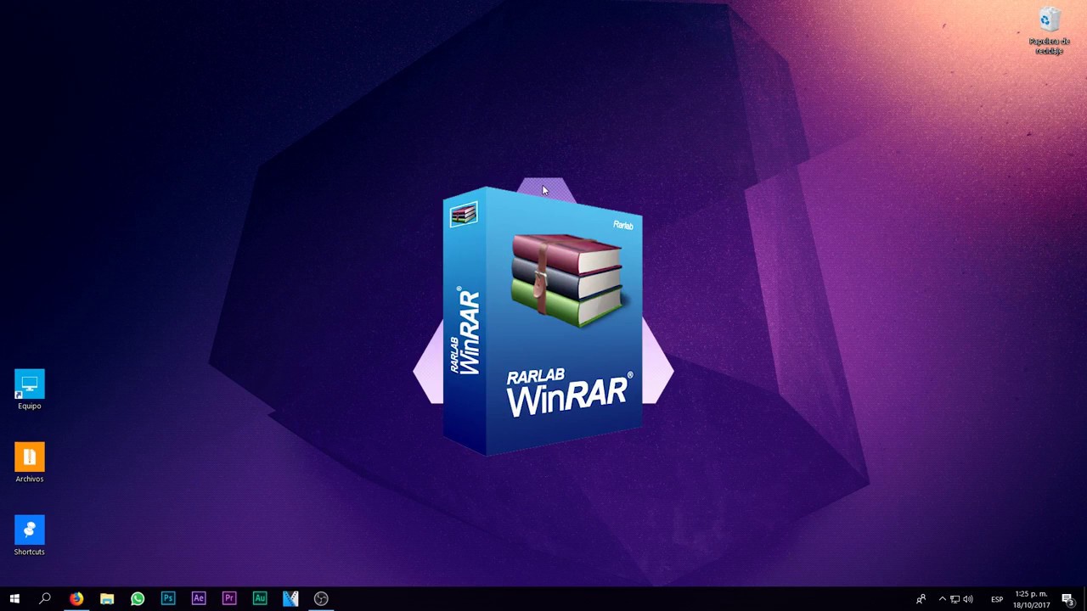This screenshot has width=1087, height=611.
Task: Open WhatsApp from the taskbar
Action: (x=138, y=599)
